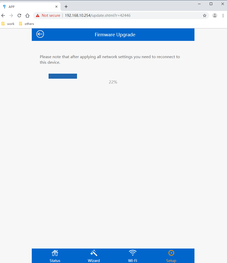Viewport: 227px width, 263px height.
Task: Open the work bookmarks folder
Action: 8,24
